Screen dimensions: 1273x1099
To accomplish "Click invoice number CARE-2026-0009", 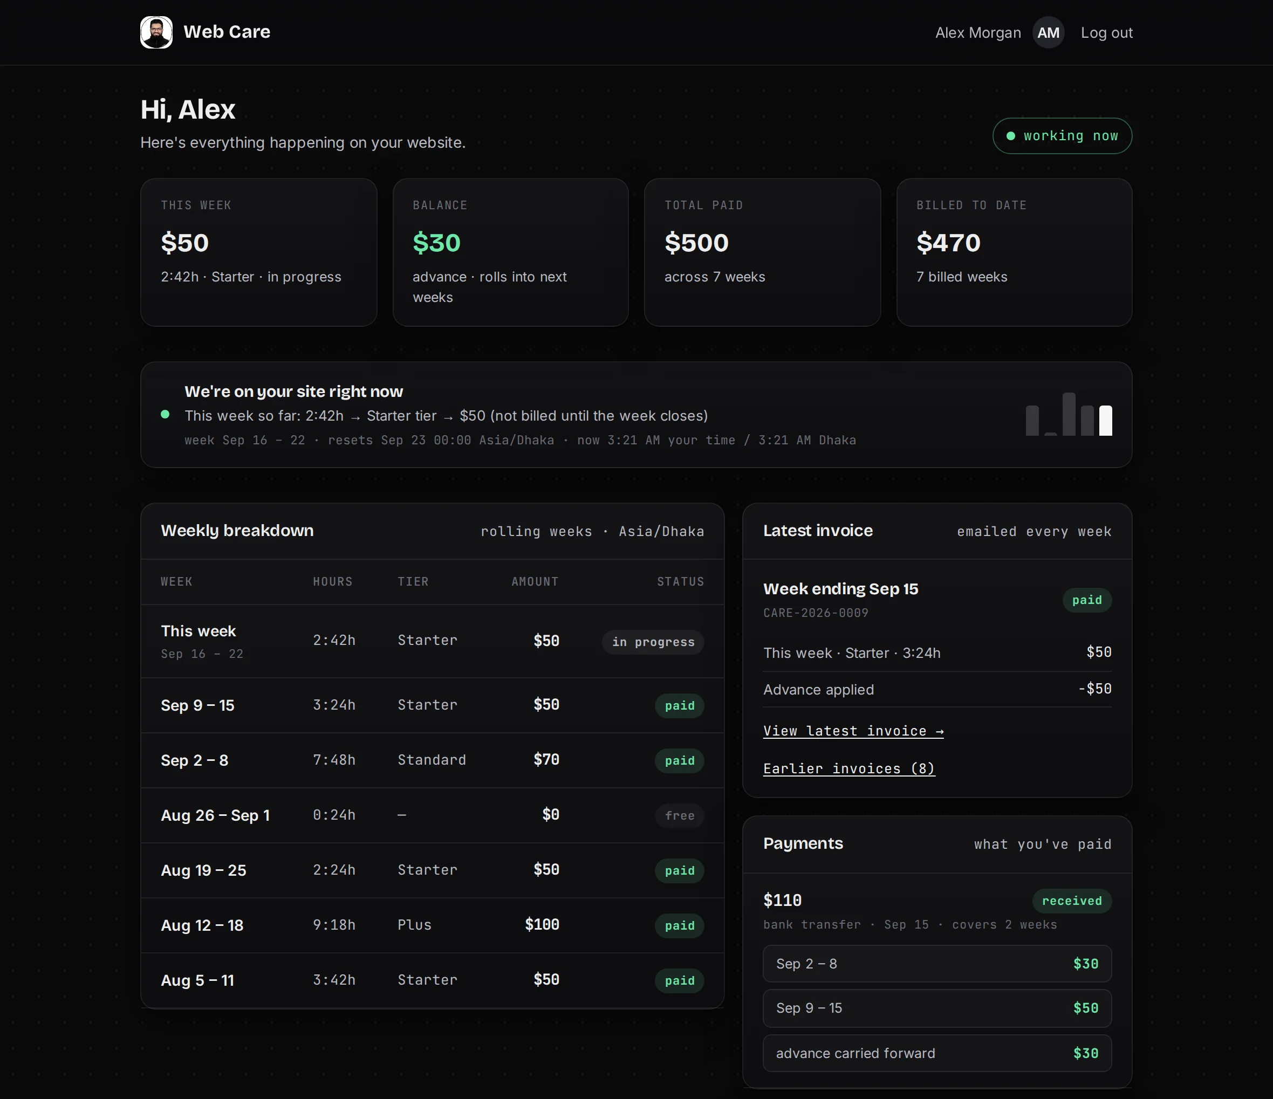I will point(816,613).
